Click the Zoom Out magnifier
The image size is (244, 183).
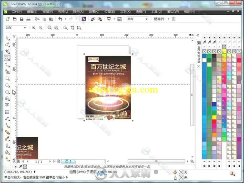(x=41, y=28)
